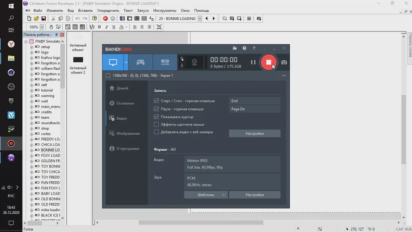Open the Yandex browser taskbar icon
Screen dimensions: 412x232
(x=11, y=44)
